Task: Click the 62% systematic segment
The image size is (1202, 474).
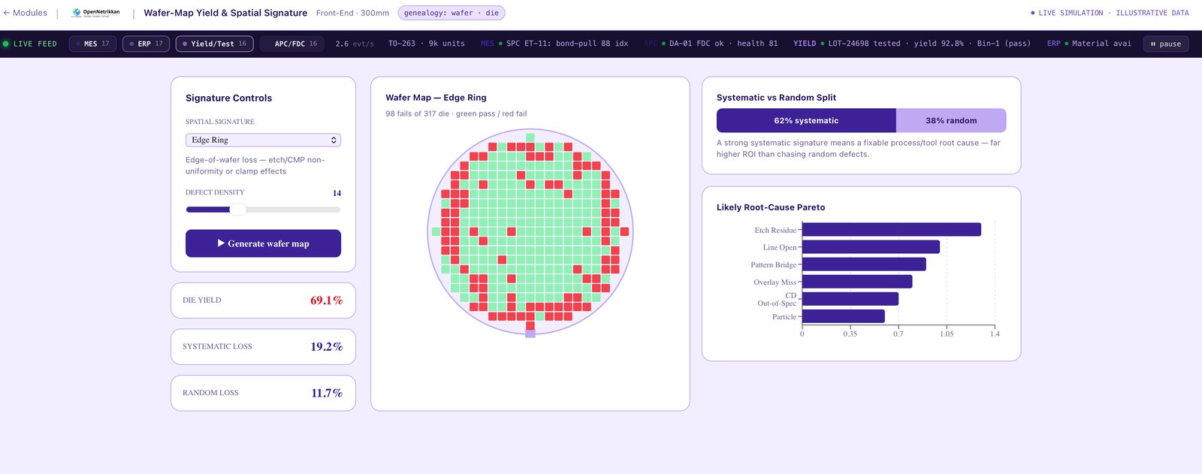Action: pyautogui.click(x=806, y=120)
